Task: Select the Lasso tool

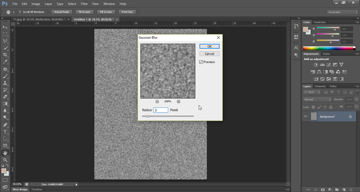Action: [x=5, y=41]
